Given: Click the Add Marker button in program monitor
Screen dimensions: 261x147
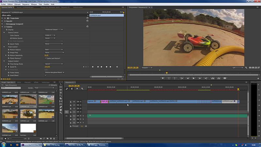Looking at the screenshot, I should point(163,78).
